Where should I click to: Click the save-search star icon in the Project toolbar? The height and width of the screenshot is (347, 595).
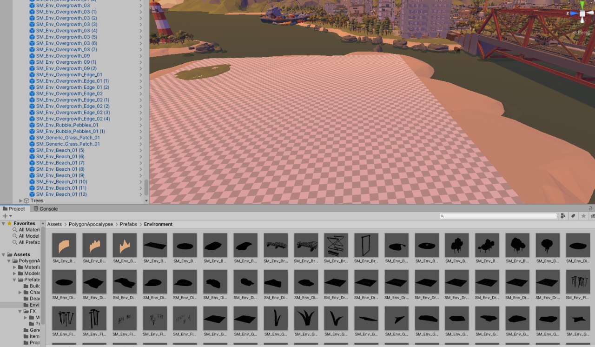pyautogui.click(x=583, y=216)
